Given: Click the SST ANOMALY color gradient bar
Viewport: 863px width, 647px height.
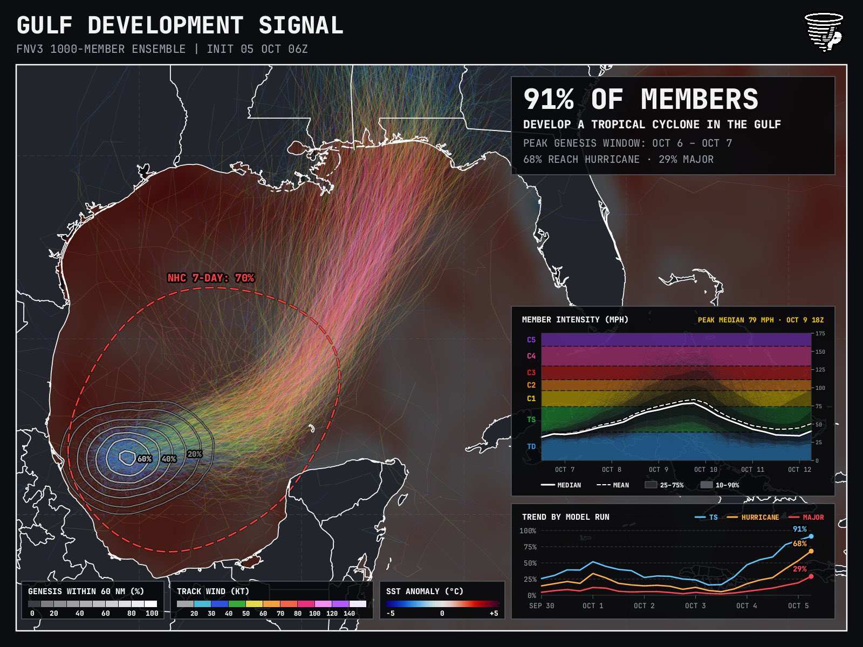Looking at the screenshot, I should coord(442,604).
